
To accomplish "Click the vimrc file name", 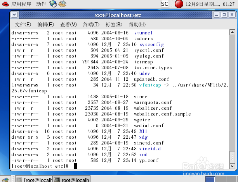I will [x=141, y=97].
